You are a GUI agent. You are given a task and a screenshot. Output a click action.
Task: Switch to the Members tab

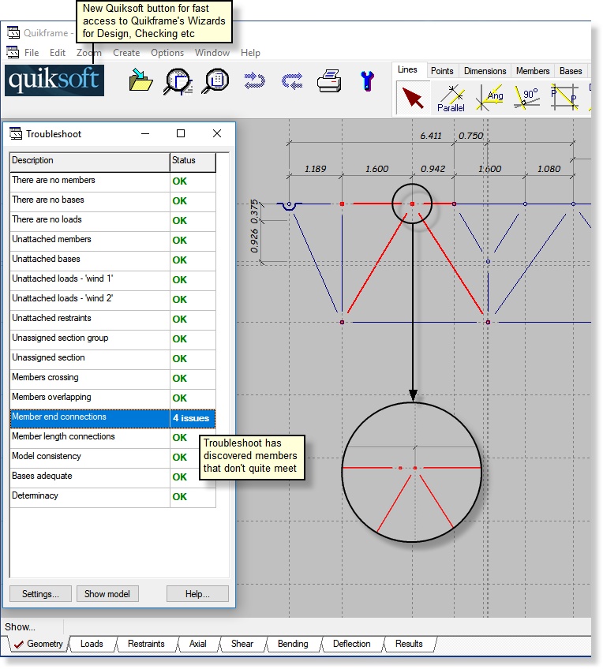click(x=533, y=71)
